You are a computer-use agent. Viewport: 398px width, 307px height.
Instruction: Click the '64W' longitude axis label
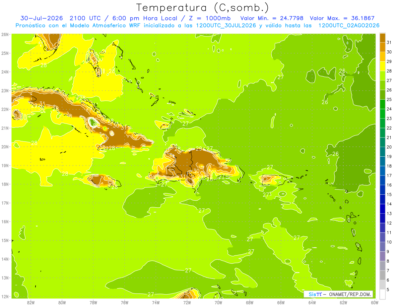312,302
